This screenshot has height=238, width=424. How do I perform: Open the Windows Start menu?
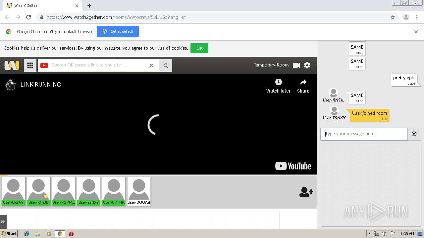point(9,233)
